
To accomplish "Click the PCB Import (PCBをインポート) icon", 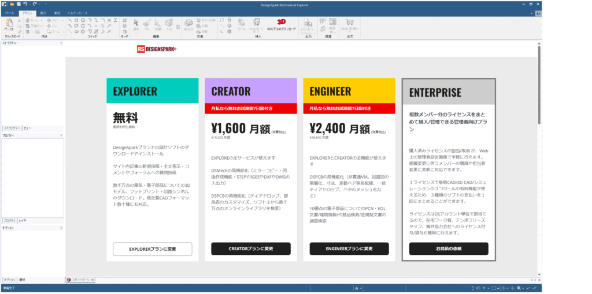I will [257, 22].
